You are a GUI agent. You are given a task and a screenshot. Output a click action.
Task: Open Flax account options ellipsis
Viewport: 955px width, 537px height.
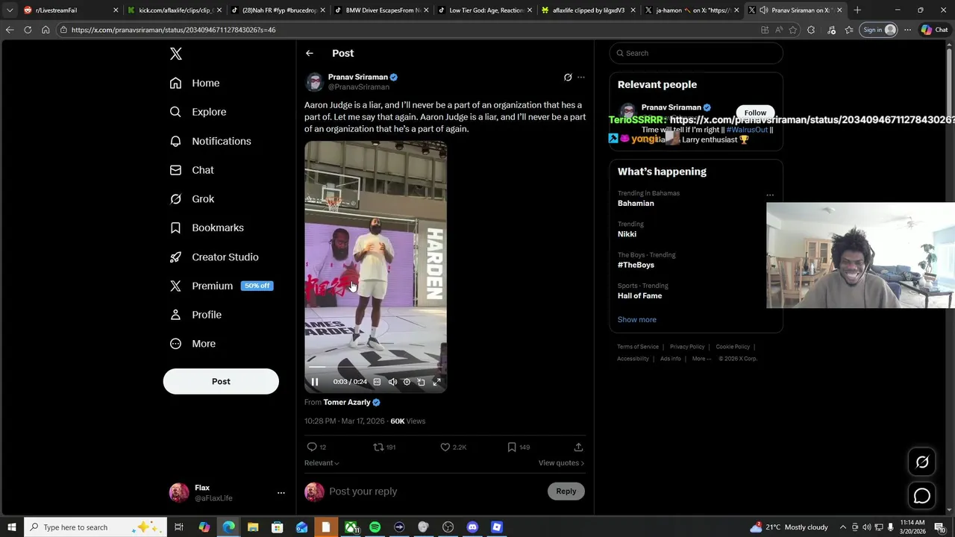[x=281, y=493]
